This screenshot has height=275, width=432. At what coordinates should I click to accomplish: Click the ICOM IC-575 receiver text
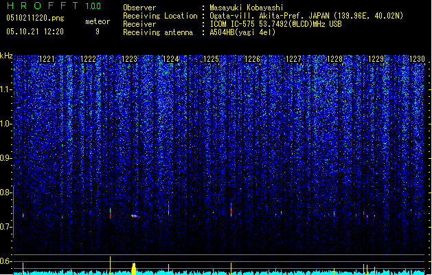(x=275, y=24)
